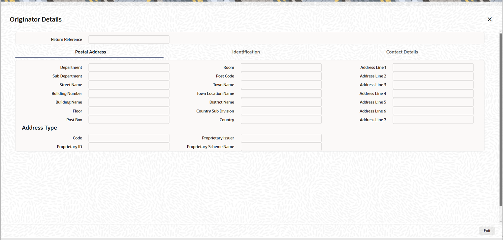Click the Proprietary Issuer field
The image size is (503, 240).
tap(281, 138)
